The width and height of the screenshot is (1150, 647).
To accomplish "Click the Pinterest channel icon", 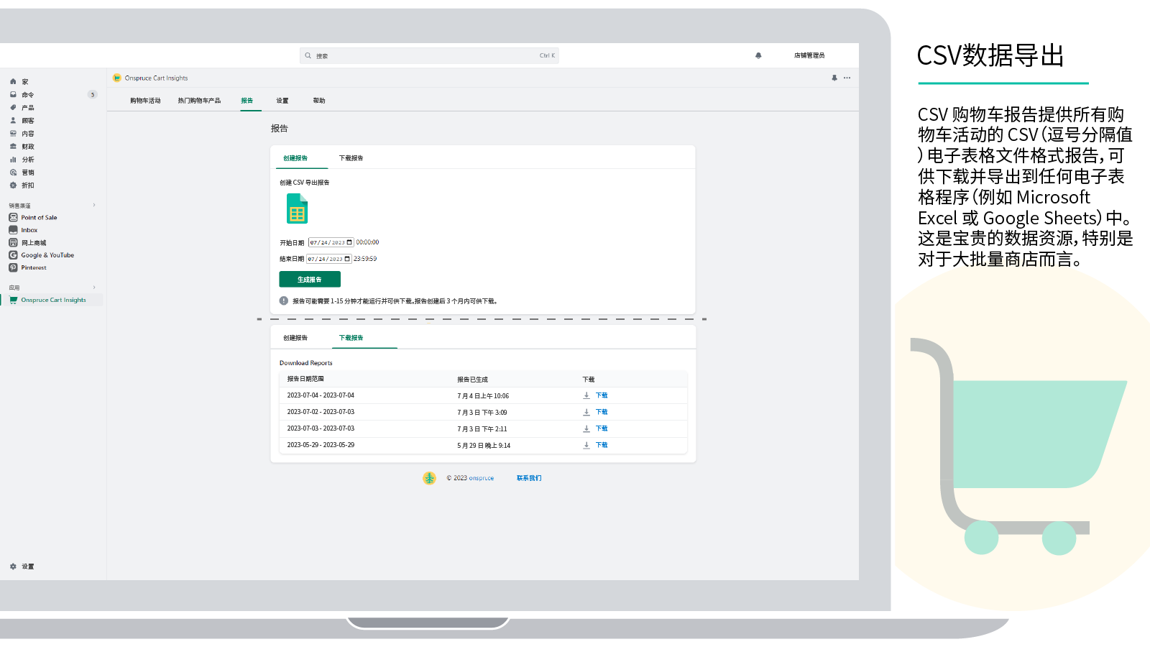I will 13,267.
